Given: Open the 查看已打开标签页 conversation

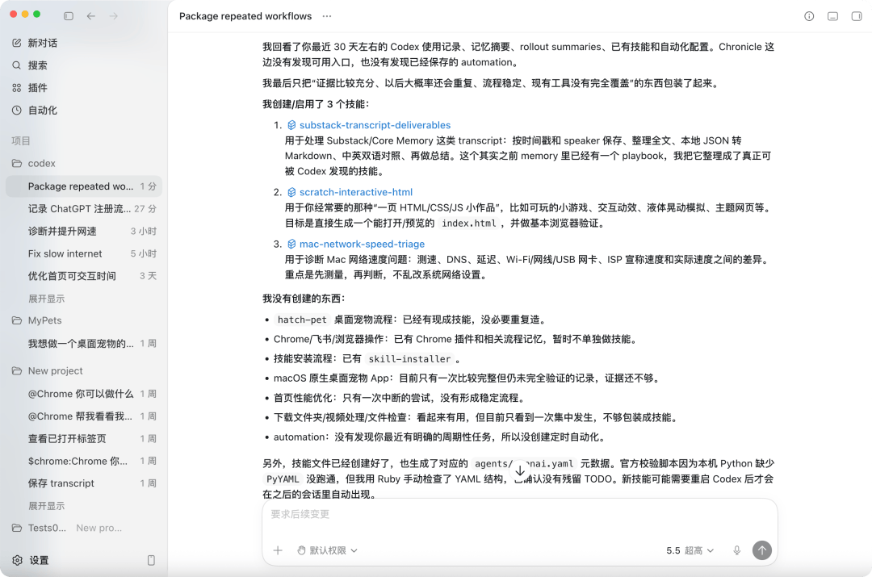Looking at the screenshot, I should [84, 438].
